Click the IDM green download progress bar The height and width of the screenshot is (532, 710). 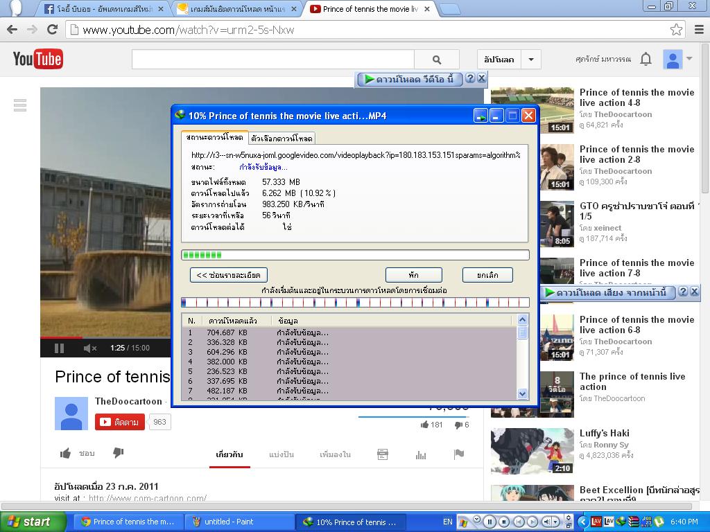point(355,255)
